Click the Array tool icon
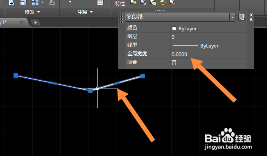Screen dimensions: 267x156 (35, 2)
